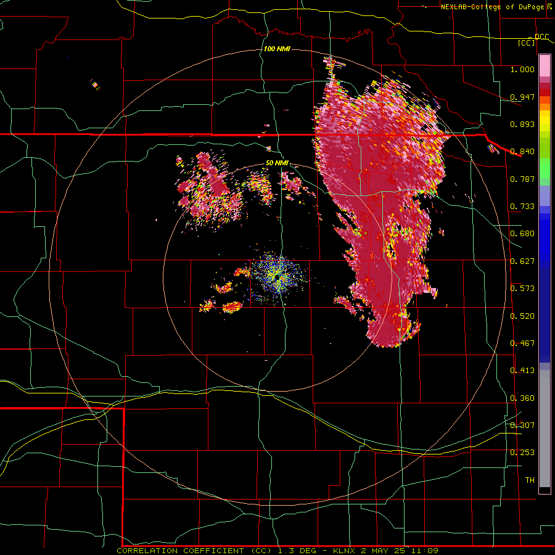Click the pink segment of the color bar
Viewport: 555px width, 555px height.
tap(545, 66)
